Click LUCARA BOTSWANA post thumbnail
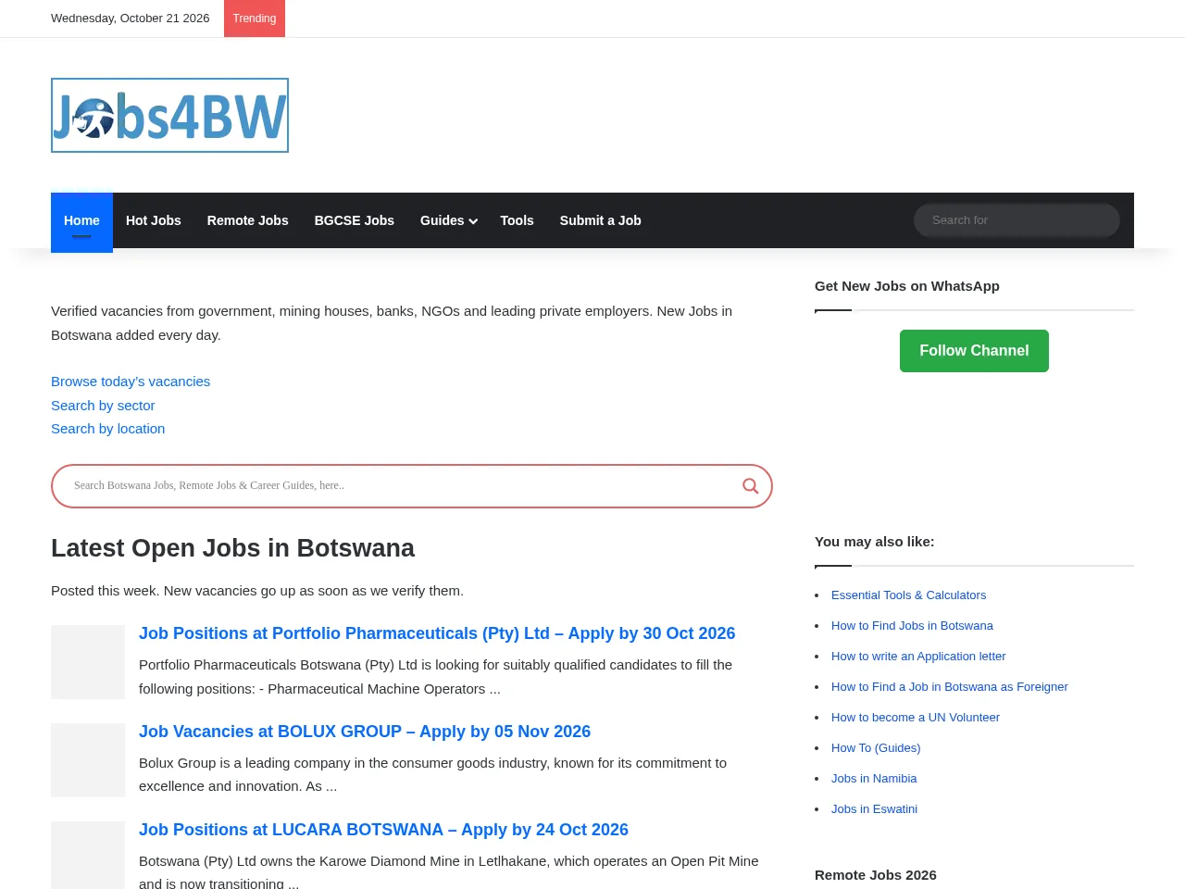 [88, 856]
